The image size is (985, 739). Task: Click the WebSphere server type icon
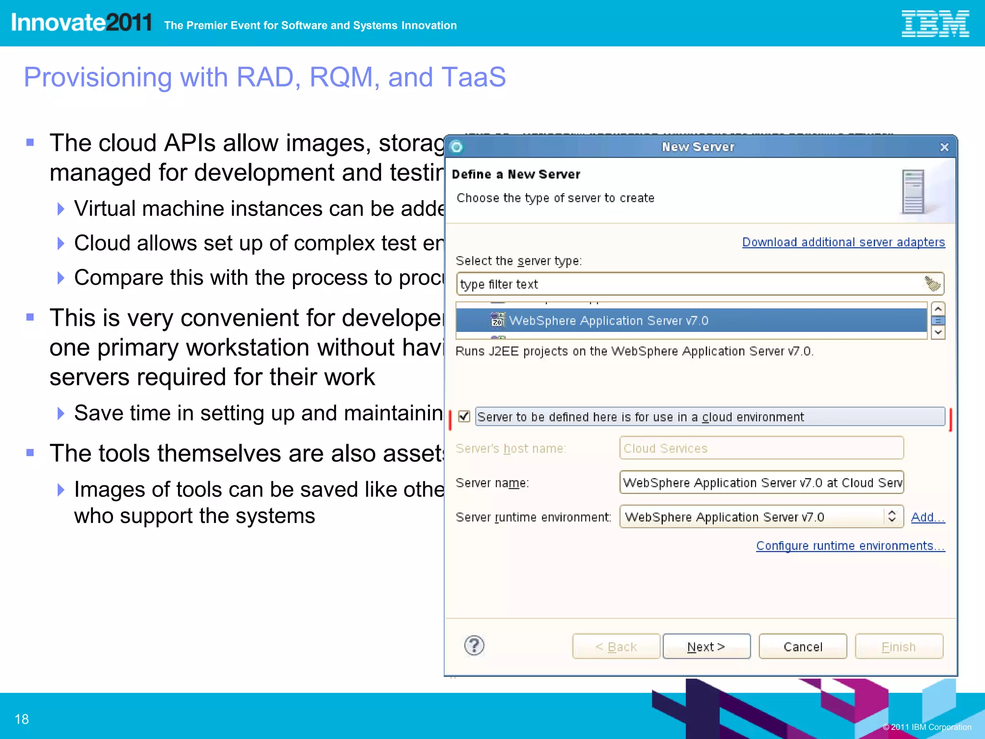(497, 320)
